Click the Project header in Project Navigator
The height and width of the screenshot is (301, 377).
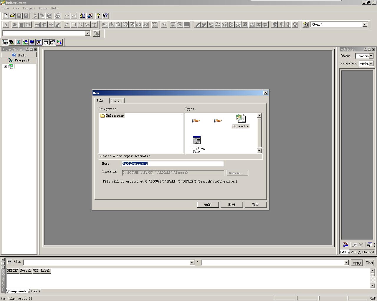click(x=19, y=60)
